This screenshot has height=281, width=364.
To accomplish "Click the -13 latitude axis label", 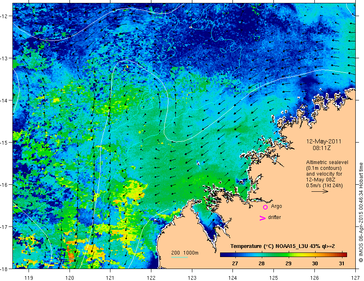I will click(5, 58).
